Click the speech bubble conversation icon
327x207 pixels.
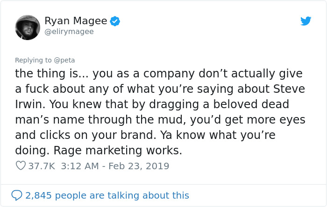pyautogui.click(x=17, y=195)
